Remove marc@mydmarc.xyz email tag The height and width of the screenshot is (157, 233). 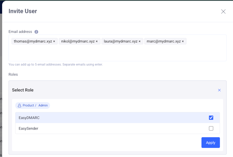pyautogui.click(x=183, y=41)
